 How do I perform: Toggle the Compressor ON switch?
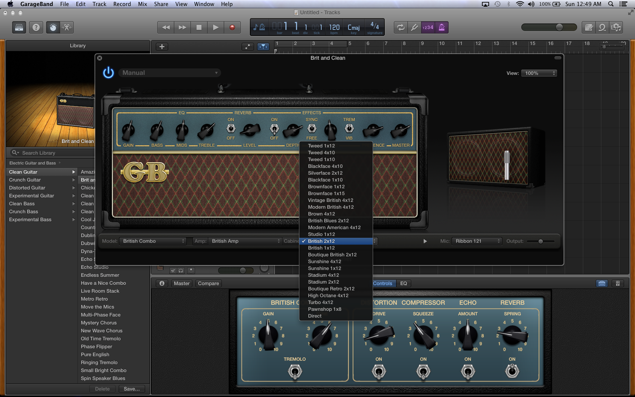tap(423, 372)
